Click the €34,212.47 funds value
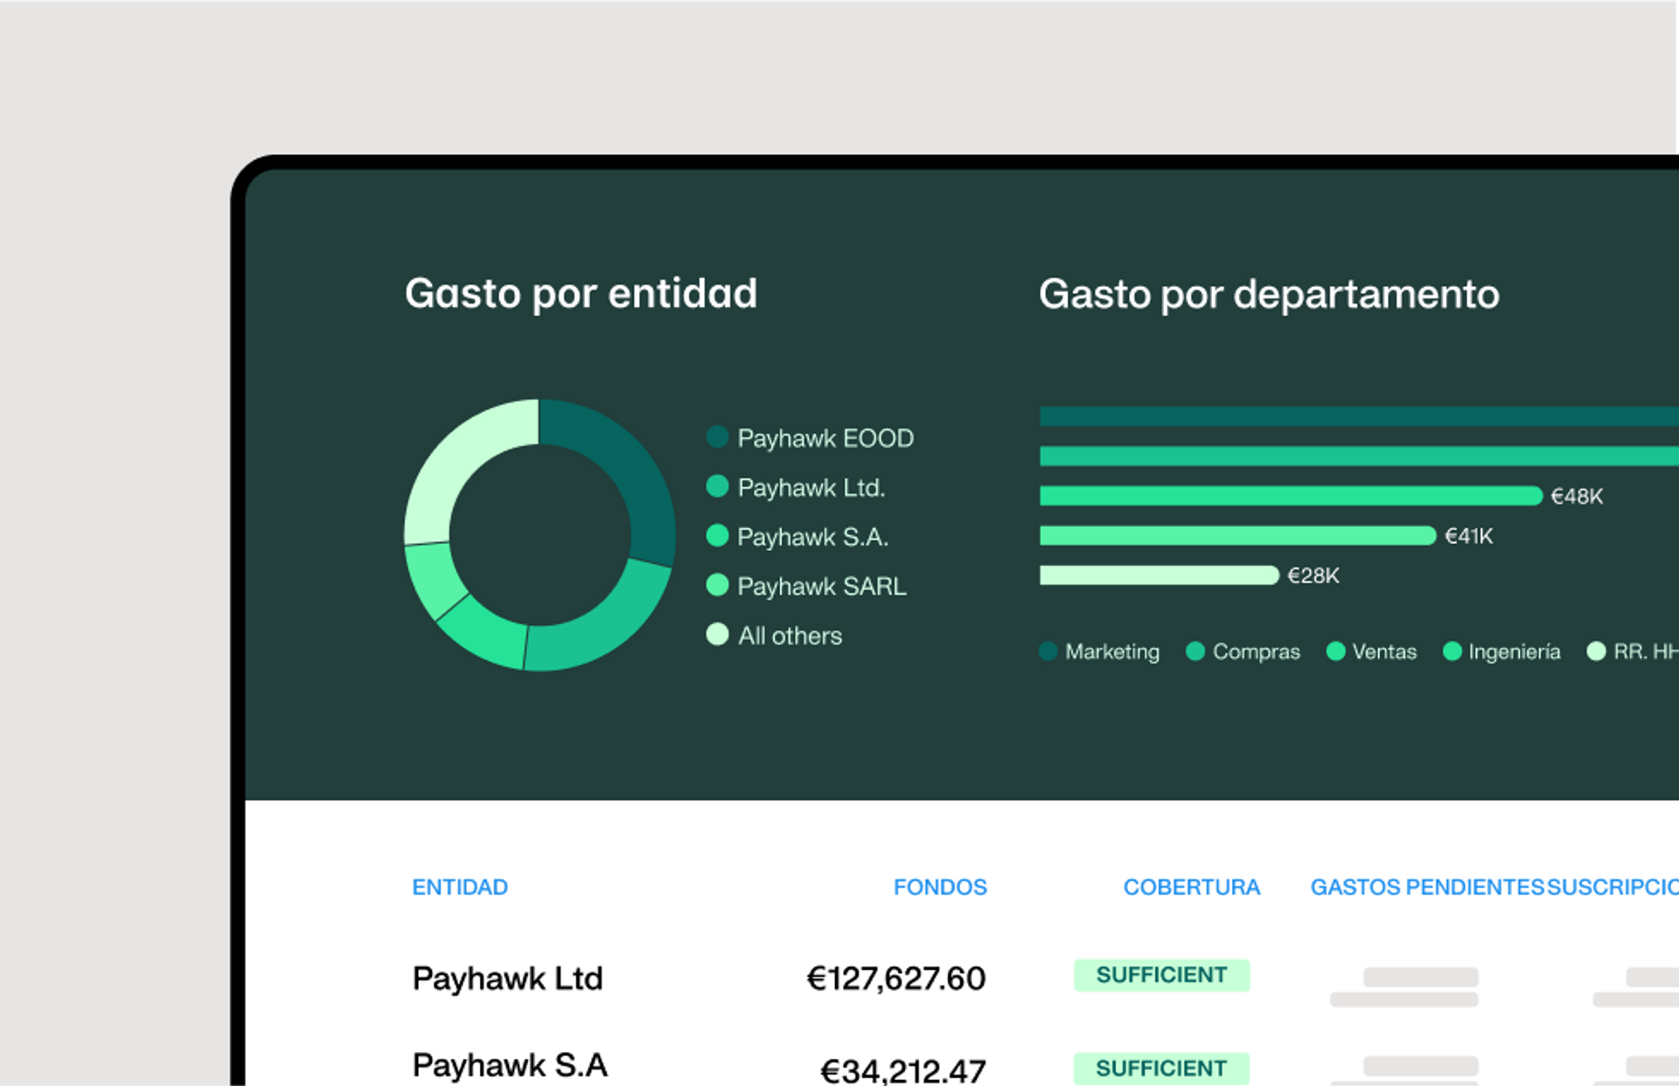Image resolution: width=1679 pixels, height=1086 pixels. pyautogui.click(x=902, y=1070)
